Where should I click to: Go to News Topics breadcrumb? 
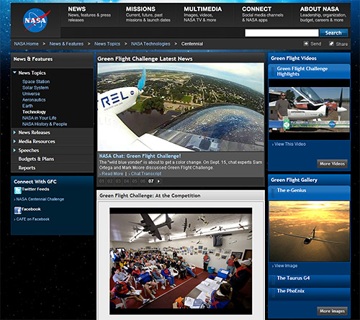tap(107, 44)
